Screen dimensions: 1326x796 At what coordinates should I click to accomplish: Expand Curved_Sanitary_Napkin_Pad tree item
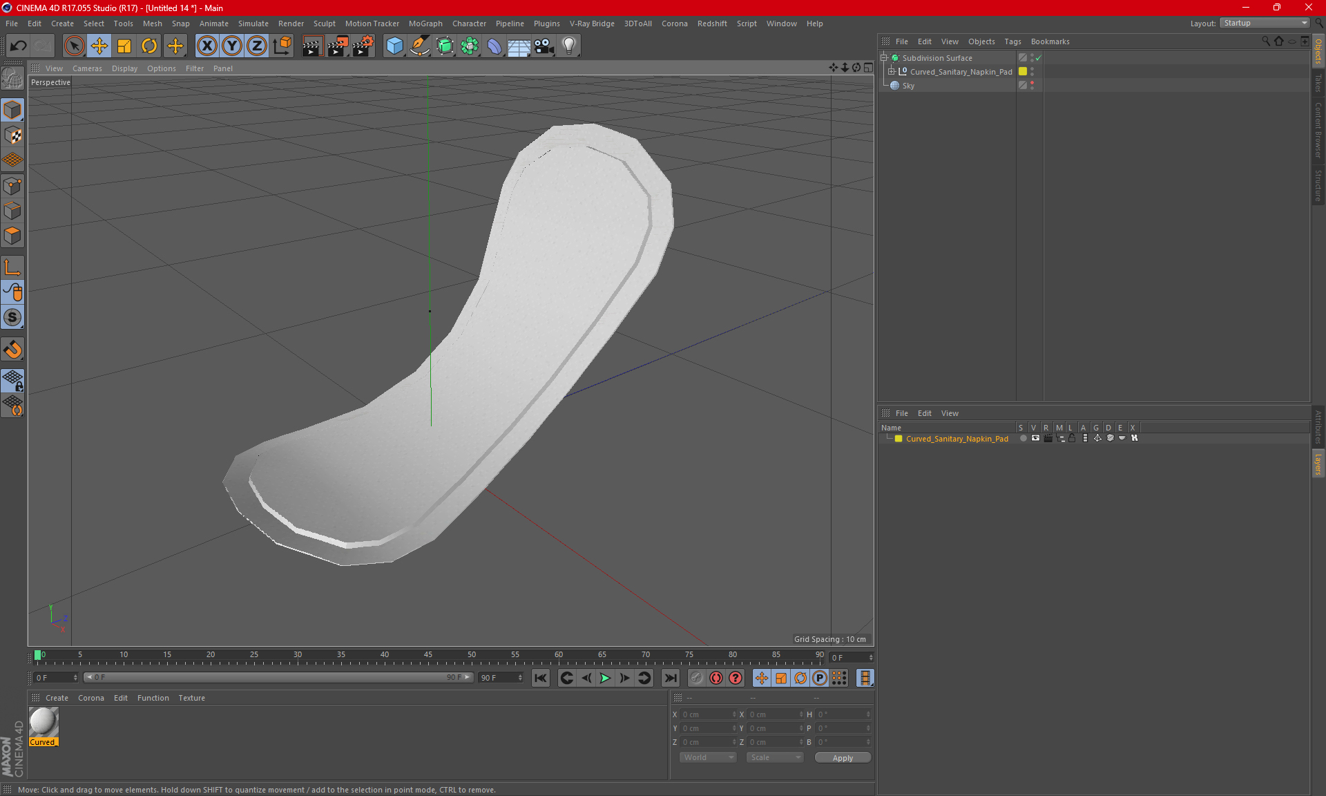coord(891,71)
